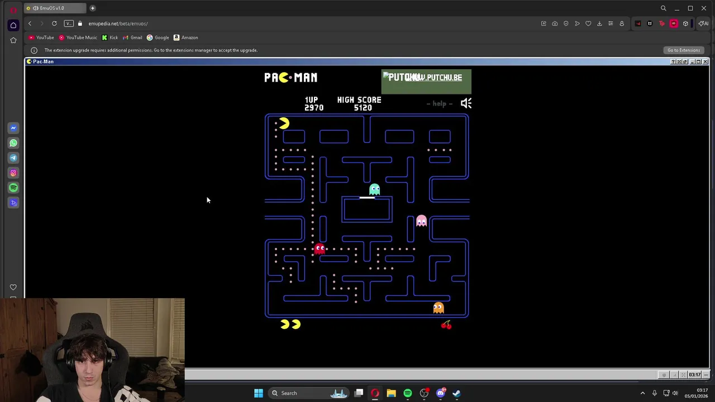This screenshot has height=402, width=715.
Task: Open Easy Setup sliders icon
Action: (611, 23)
